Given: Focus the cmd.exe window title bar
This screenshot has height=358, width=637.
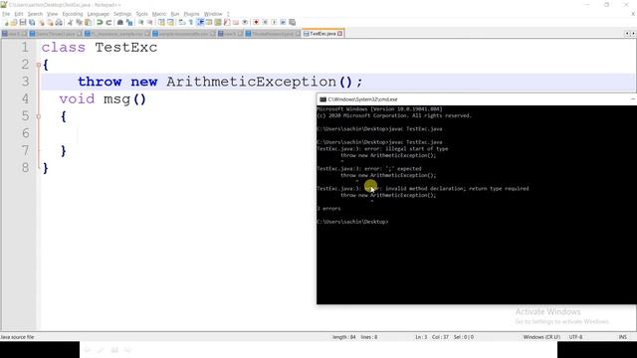Looking at the screenshot, I should coord(476,99).
